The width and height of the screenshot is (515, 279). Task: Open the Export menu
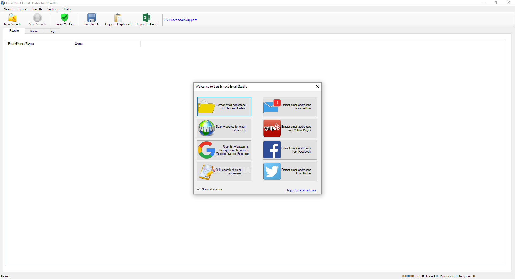coord(23,9)
